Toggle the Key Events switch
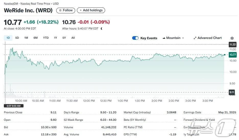This screenshot has width=239, height=140. point(135,38)
